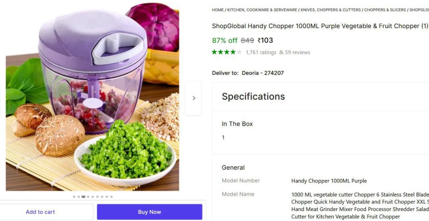Image resolution: width=429 pixels, height=221 pixels.
Task: Open the ShopGlobal breadcrumb link
Action: click(419, 10)
